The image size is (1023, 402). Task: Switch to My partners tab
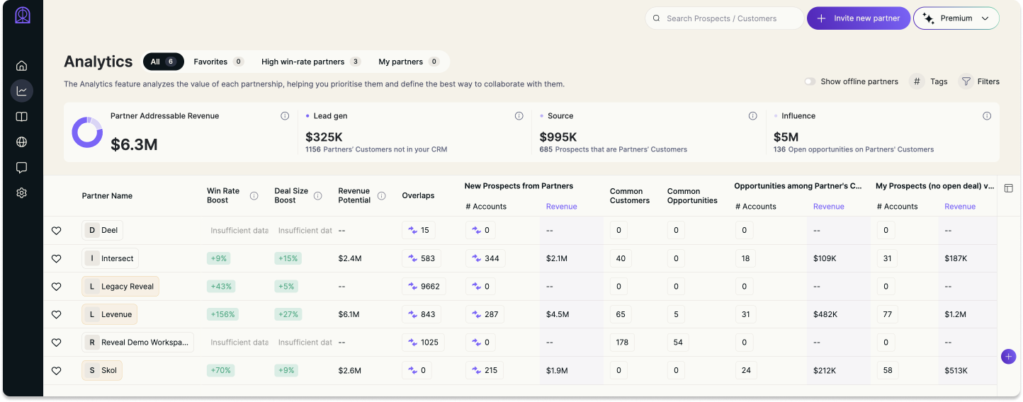click(409, 62)
